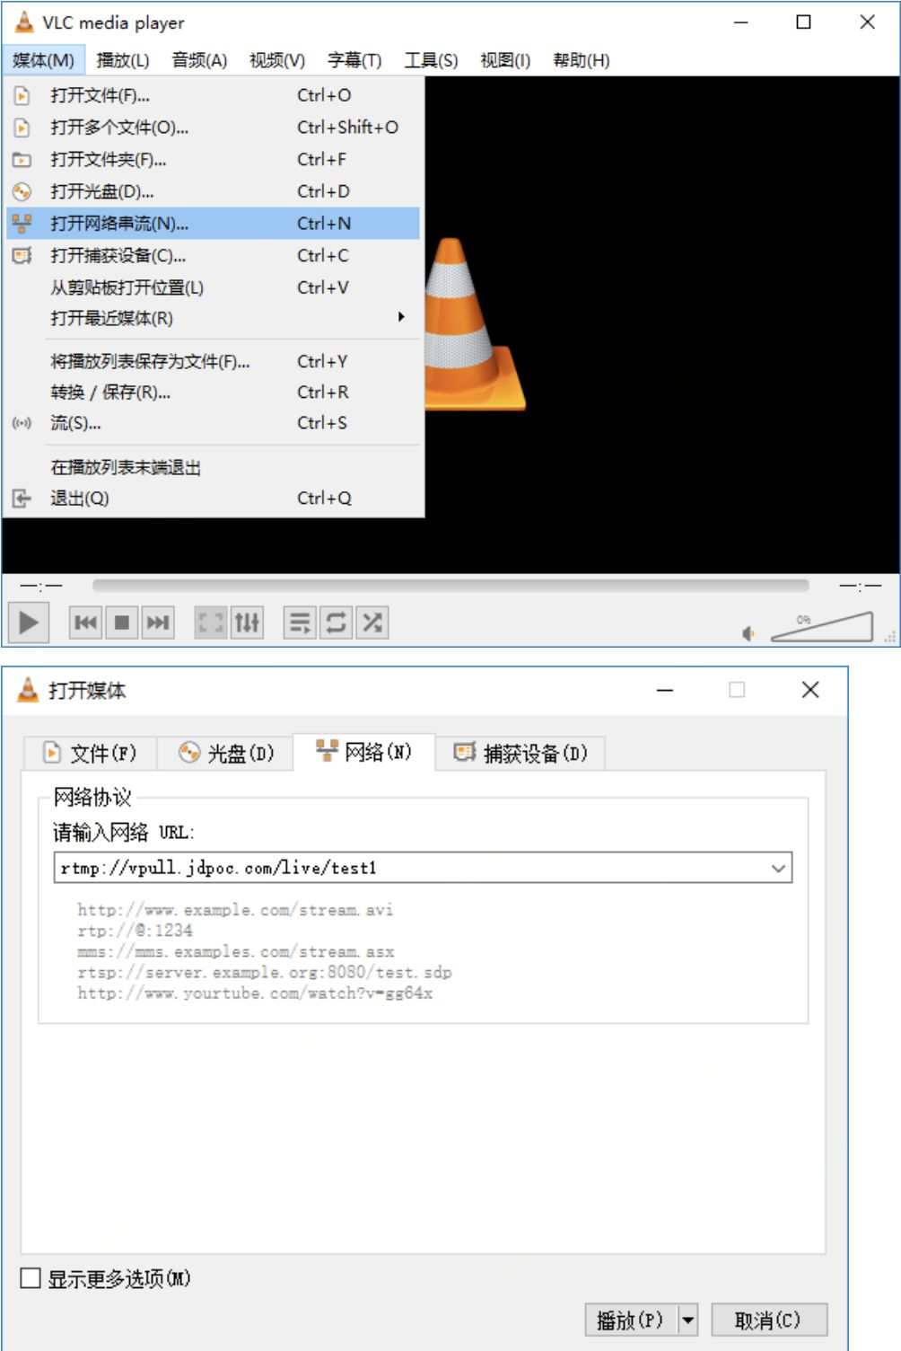This screenshot has width=901, height=1351.
Task: Click the VLC cone title bar icon
Action: (24, 22)
